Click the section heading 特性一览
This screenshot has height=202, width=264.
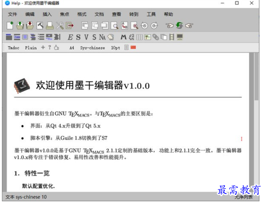(x=37, y=173)
